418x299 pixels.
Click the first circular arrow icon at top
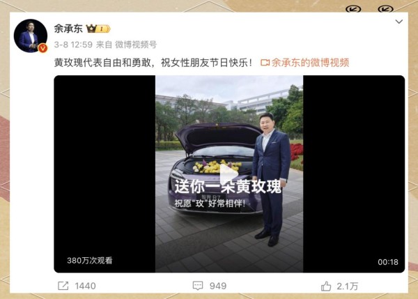click(x=353, y=9)
